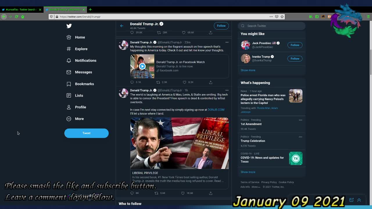Open the library icon in browser toolbar
The width and height of the screenshot is (372, 209).
pos(311,17)
